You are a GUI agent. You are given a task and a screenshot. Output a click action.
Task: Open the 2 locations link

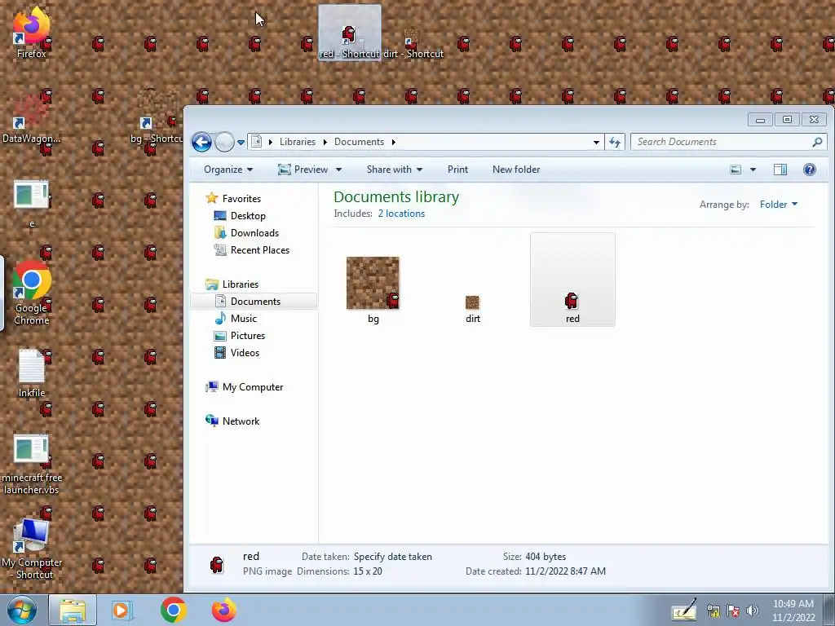point(401,214)
